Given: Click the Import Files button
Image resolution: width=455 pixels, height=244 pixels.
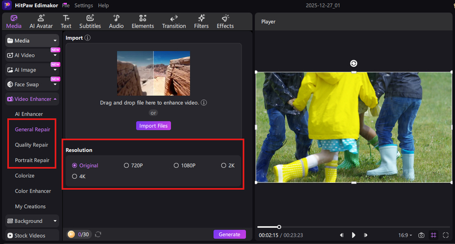Looking at the screenshot, I should click(153, 126).
